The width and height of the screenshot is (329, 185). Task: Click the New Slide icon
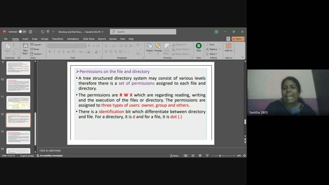[25, 46]
